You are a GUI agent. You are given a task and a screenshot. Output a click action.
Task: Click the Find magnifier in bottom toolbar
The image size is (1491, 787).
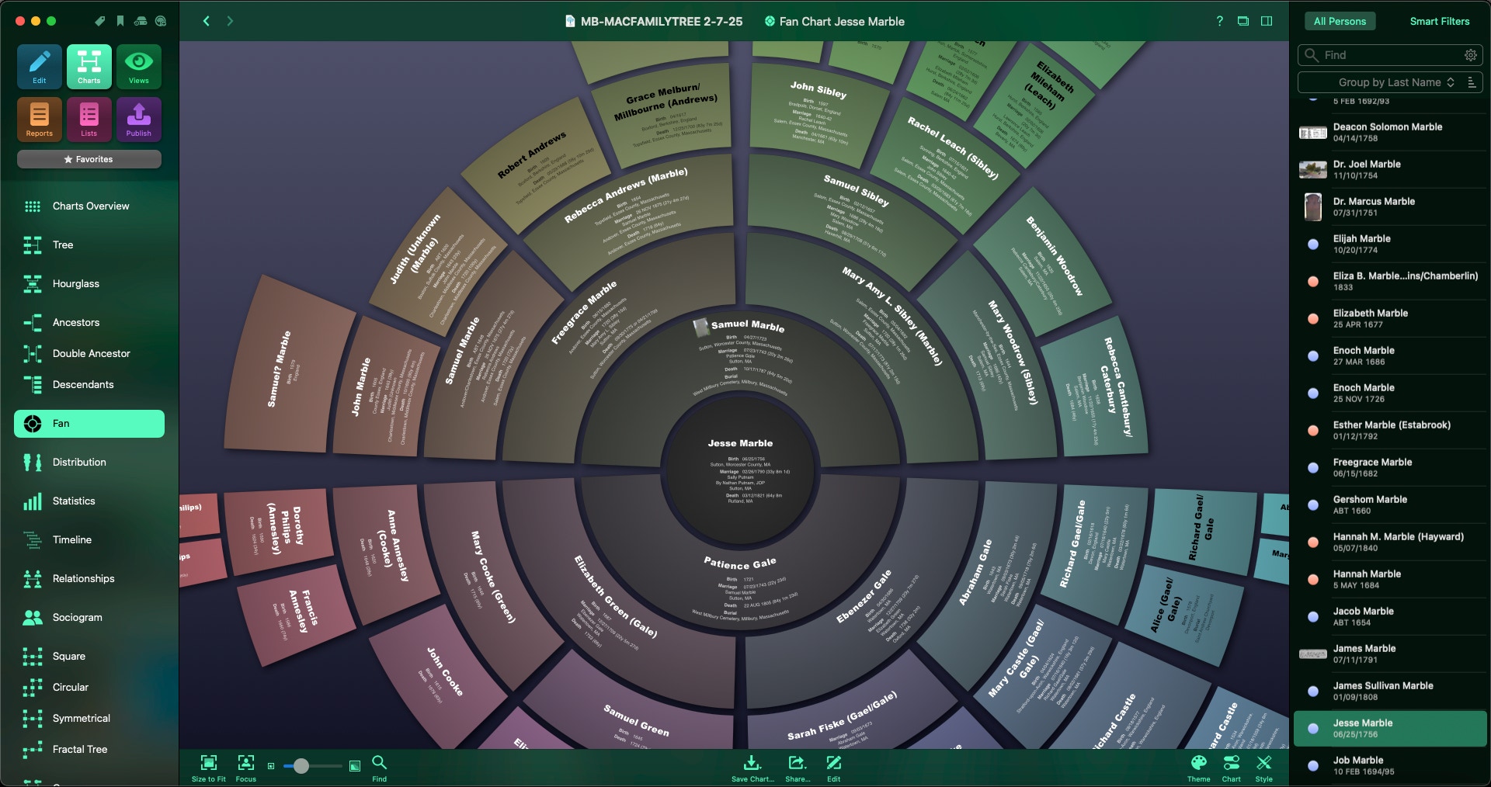(379, 768)
